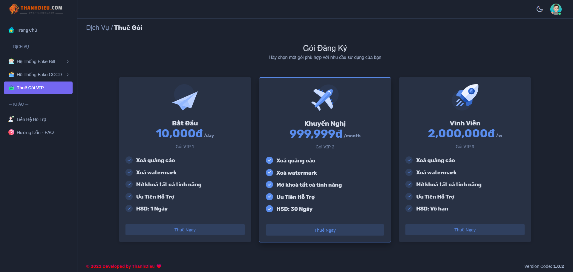Screen dimensions: 573x272
Task: Click the Liên Hệ Hỗ Trợ icon
Action: pos(11,119)
